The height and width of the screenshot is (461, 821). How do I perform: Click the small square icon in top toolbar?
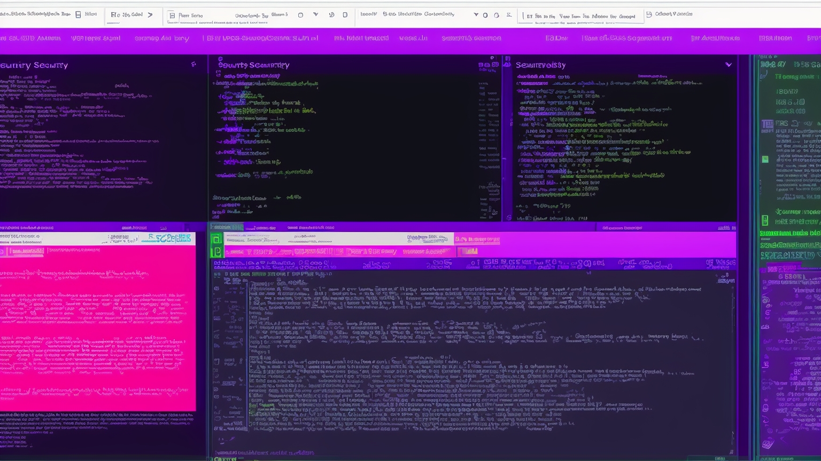(345, 15)
